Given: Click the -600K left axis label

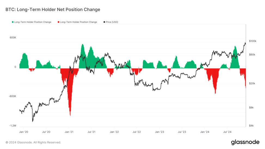Looking at the screenshot, I should point(13,97).
